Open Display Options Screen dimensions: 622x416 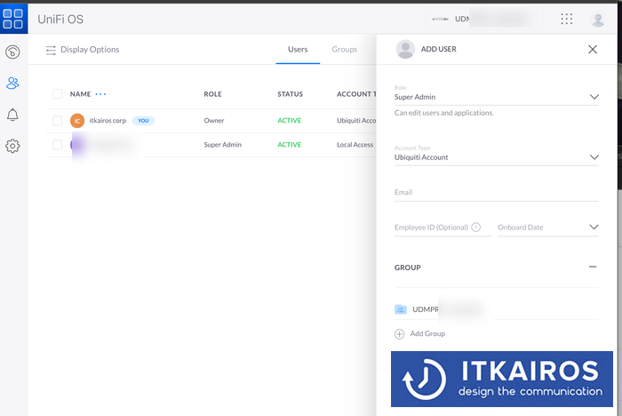click(83, 50)
